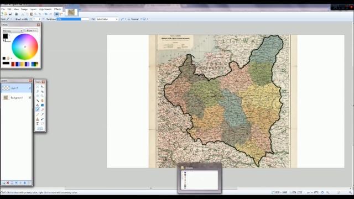Select the Paint Bucket tool
This screenshot has height=199, width=354.
click(x=38, y=105)
